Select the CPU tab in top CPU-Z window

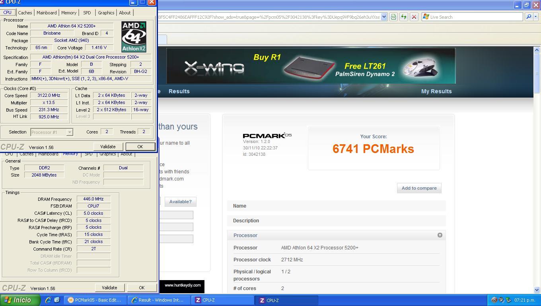coord(8,12)
